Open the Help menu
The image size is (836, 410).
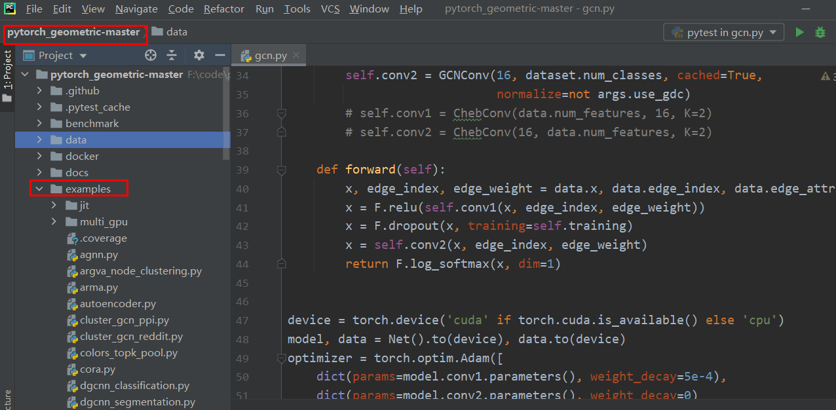(x=411, y=9)
